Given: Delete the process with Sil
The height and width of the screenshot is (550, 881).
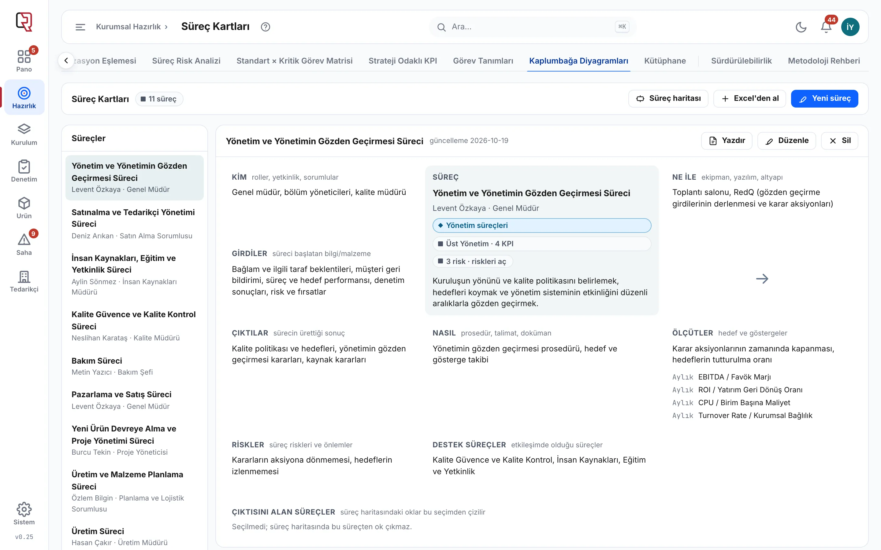Looking at the screenshot, I should coord(839,141).
